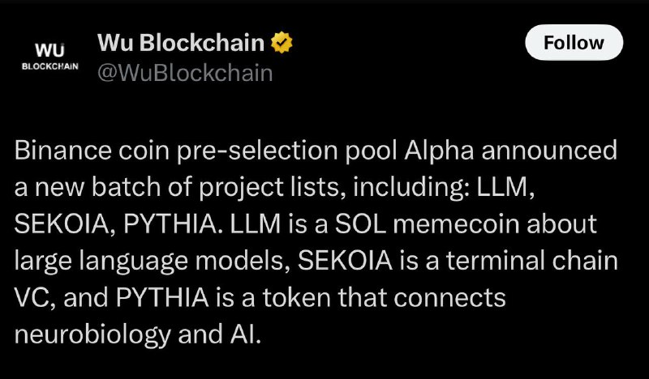Click the phrase large language models
This screenshot has width=649, height=379.
coord(152,262)
